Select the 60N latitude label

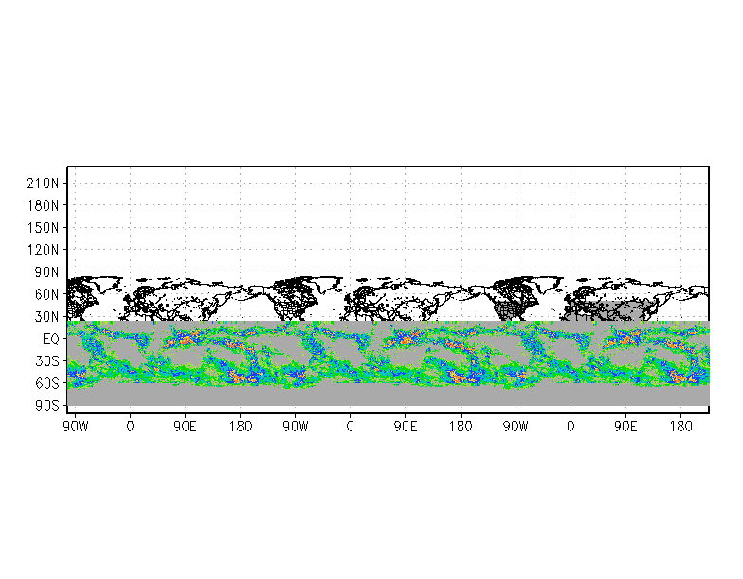pos(47,294)
